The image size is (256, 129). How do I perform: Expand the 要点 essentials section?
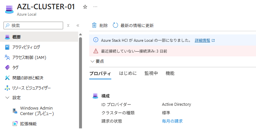click(97, 61)
